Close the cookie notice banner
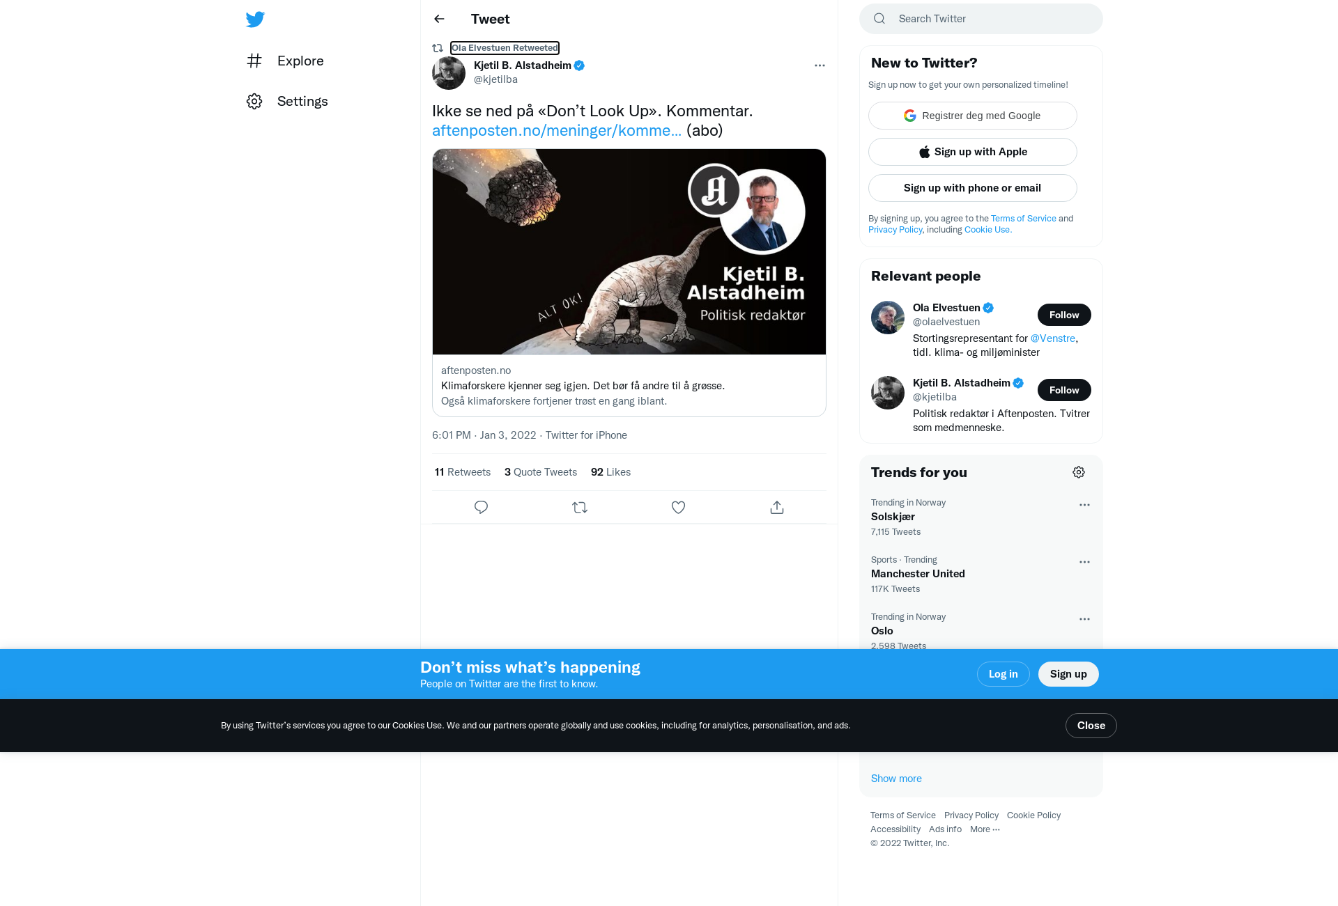The image size is (1338, 906). (x=1091, y=726)
